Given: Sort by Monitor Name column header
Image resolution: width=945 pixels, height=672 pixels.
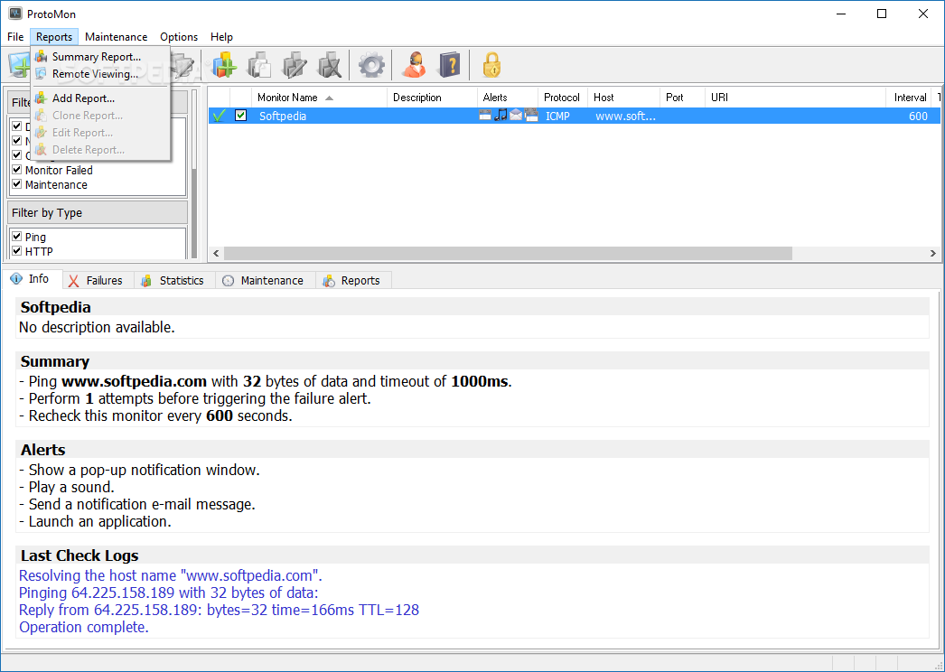Looking at the screenshot, I should [x=319, y=97].
